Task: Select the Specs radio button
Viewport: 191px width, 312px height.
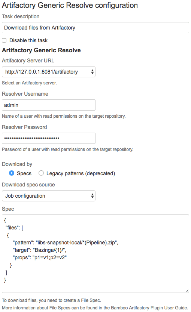Action: coord(12,173)
